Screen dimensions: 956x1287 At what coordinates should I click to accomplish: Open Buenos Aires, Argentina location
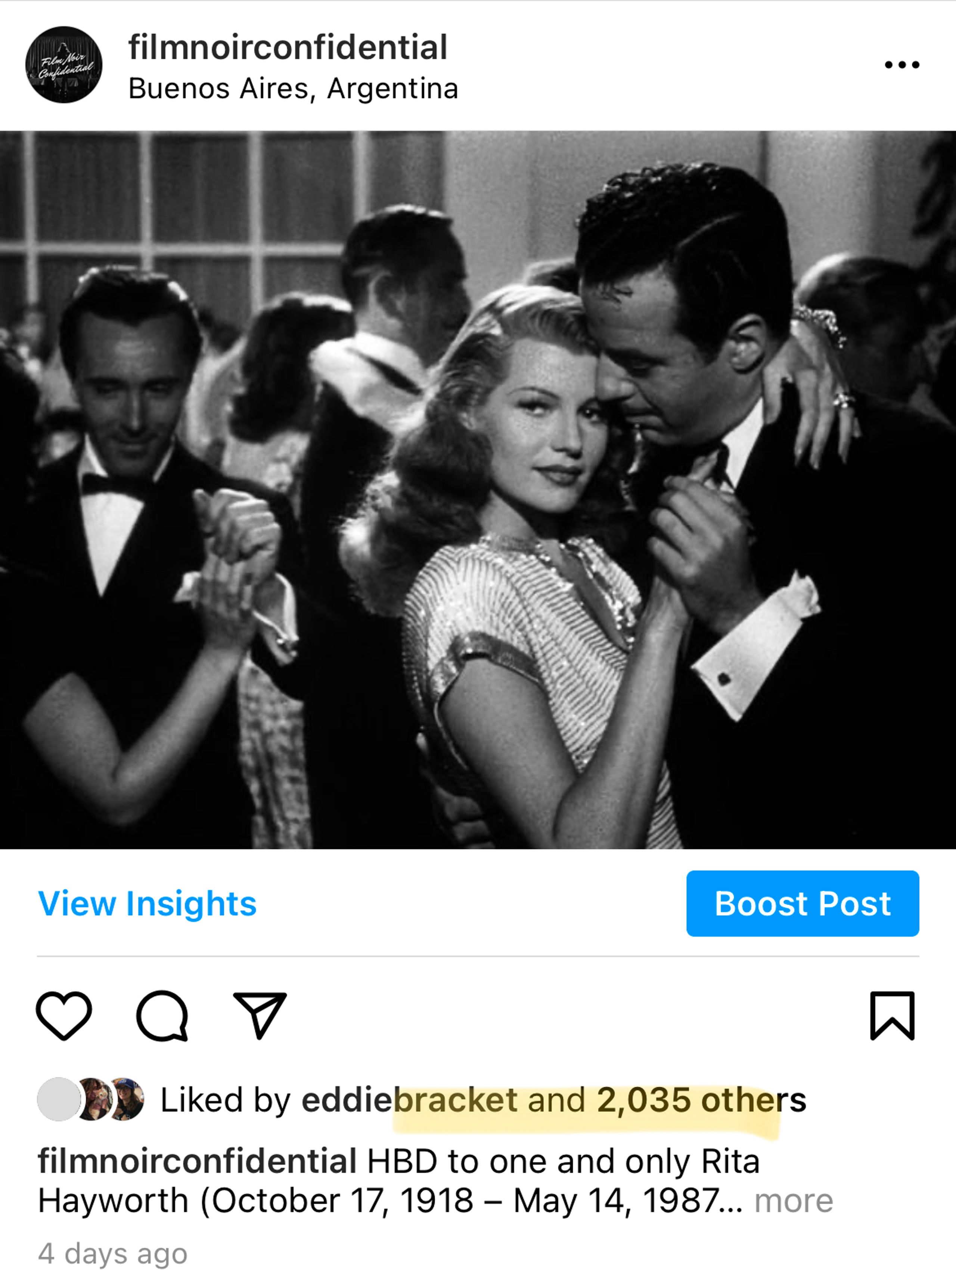coord(294,89)
